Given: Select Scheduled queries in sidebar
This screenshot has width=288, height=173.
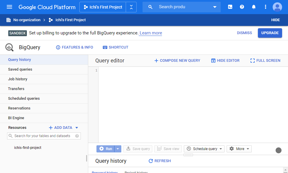Looking at the screenshot, I should point(44,99).
